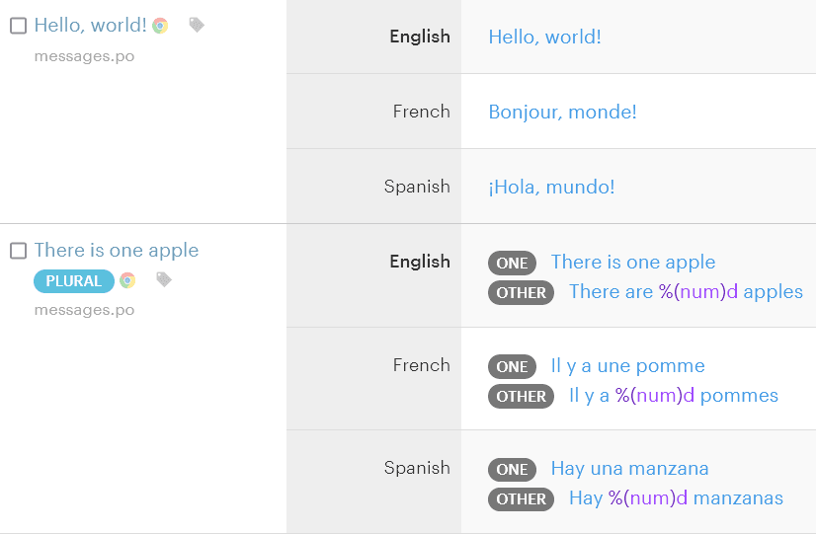The width and height of the screenshot is (816, 534).
Task: Edit the Spanish OTHER form "Hay %(num)d manzanas"
Action: 676,498
